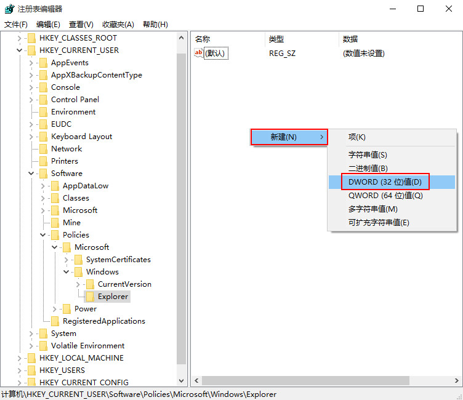
Task: Click the Volatile Environment folder icon
Action: point(43,346)
